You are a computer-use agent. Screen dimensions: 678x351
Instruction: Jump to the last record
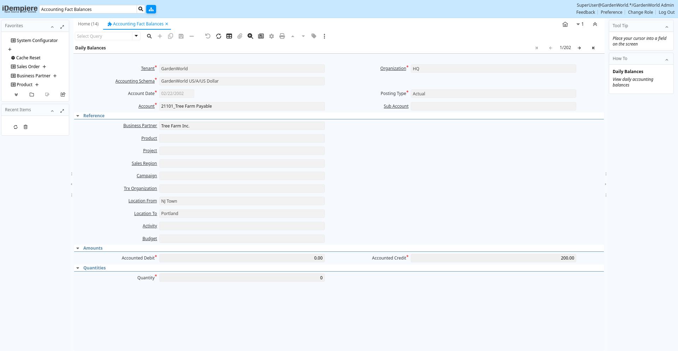[593, 48]
